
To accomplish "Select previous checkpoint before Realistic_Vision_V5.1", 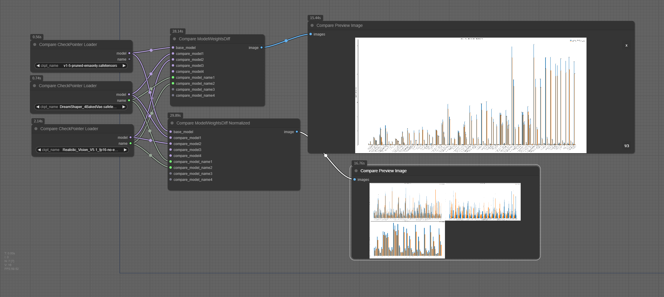I will pyautogui.click(x=39, y=150).
